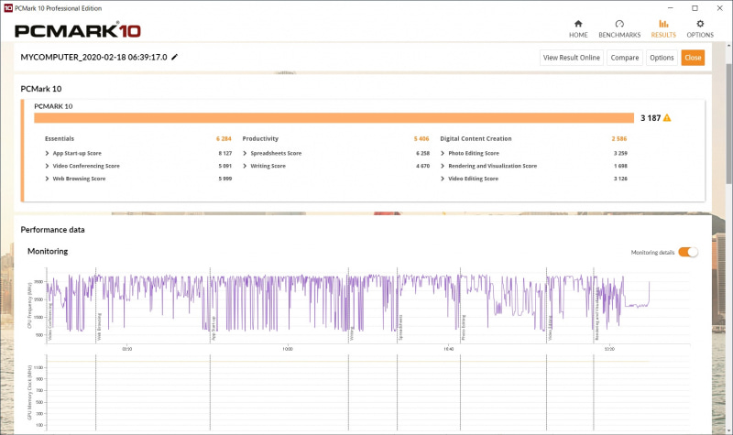Expand Spreadsheets Score details
This screenshot has width=733, height=435.
coord(245,153)
